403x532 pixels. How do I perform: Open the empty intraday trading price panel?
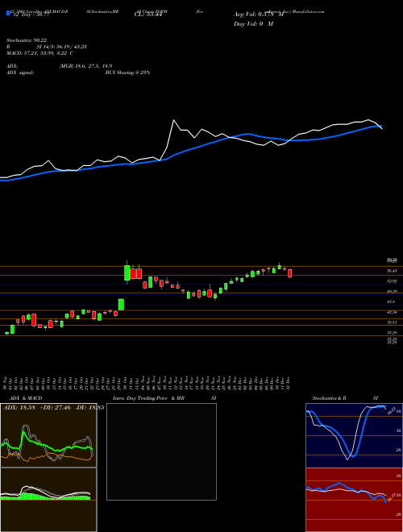[161, 451]
